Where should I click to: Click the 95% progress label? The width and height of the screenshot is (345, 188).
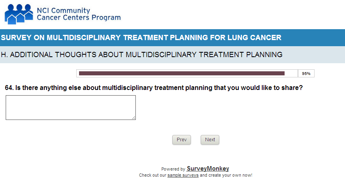point(306,74)
